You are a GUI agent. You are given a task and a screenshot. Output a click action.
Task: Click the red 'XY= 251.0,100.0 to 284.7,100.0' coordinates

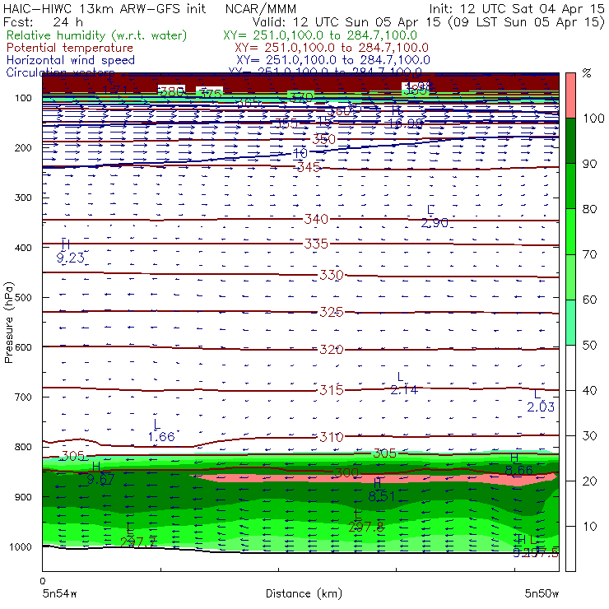pos(332,48)
